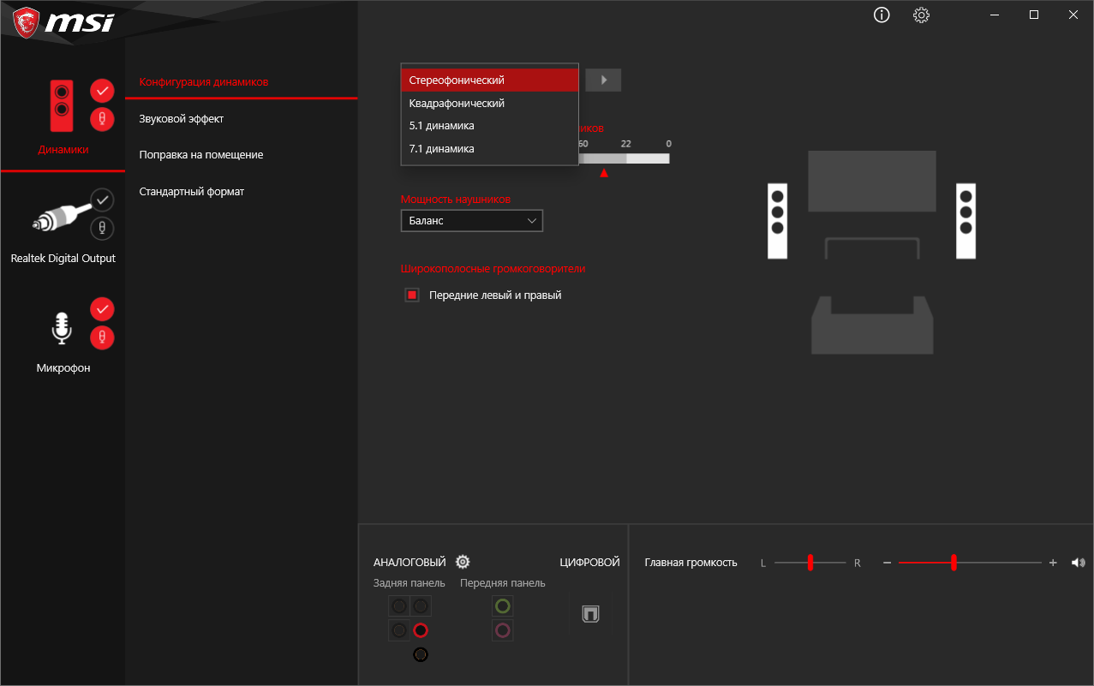Minimize the MSI audio window

pos(995,15)
